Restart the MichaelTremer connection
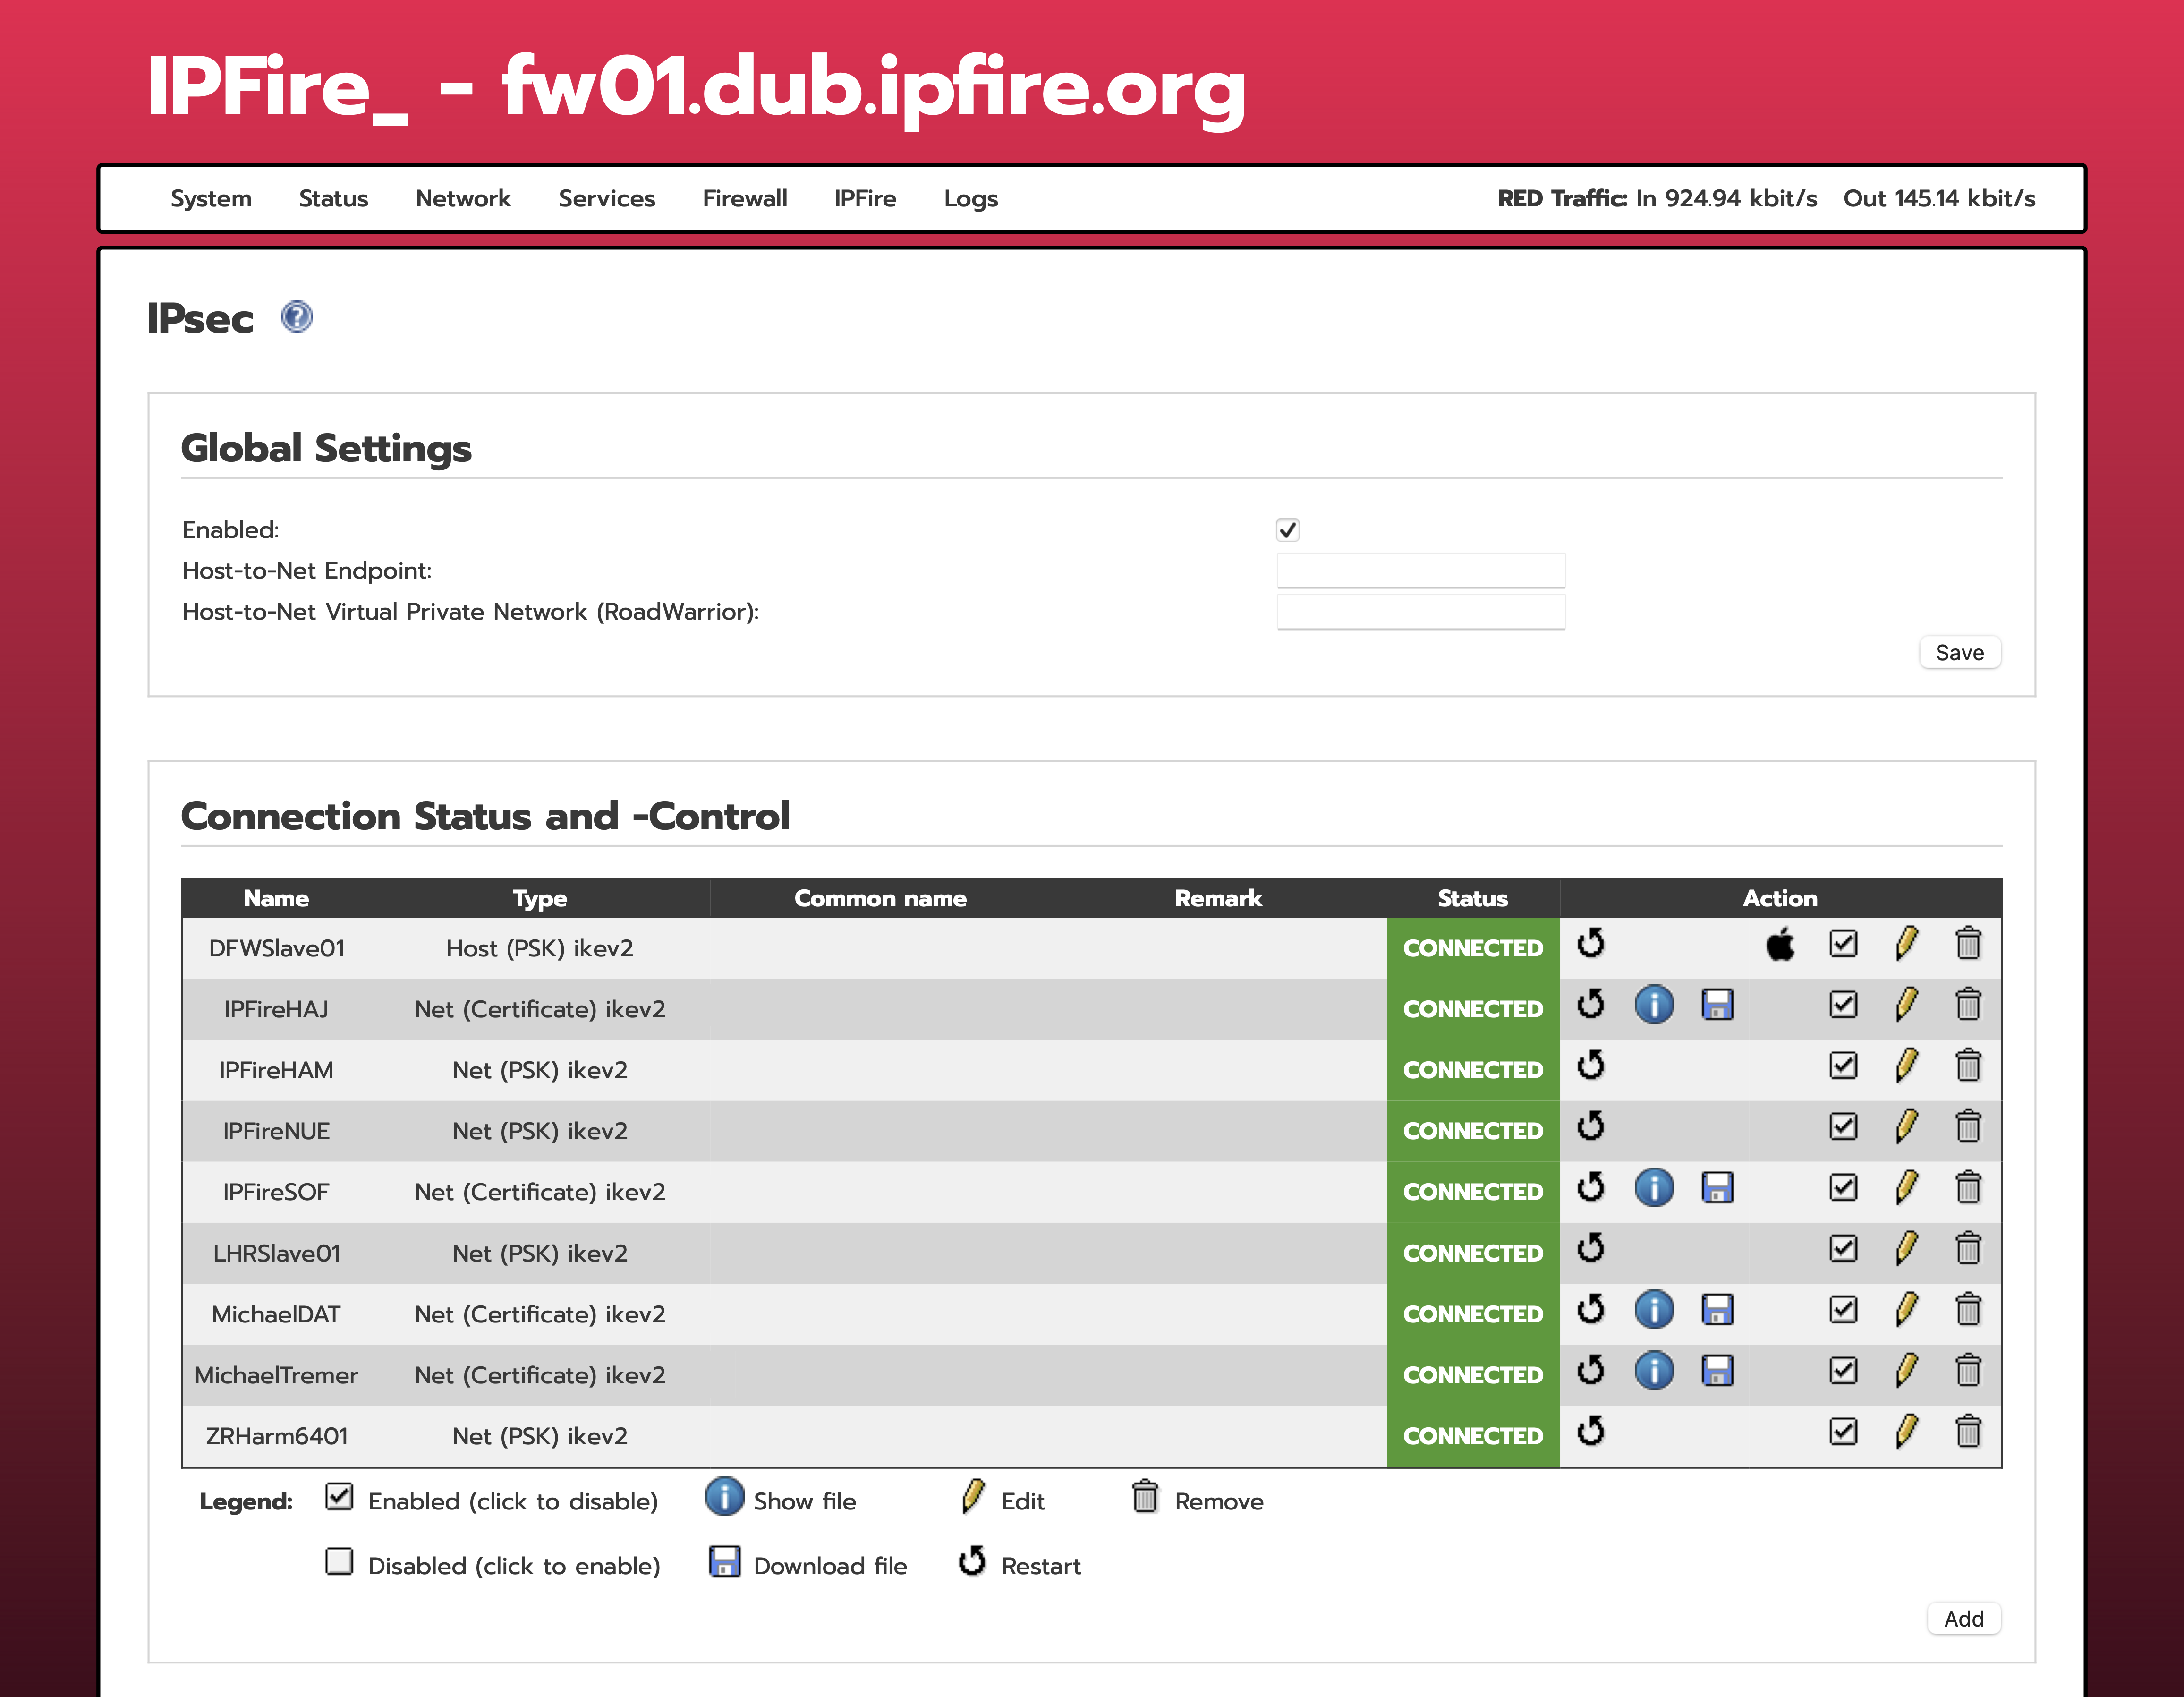 (1590, 1370)
